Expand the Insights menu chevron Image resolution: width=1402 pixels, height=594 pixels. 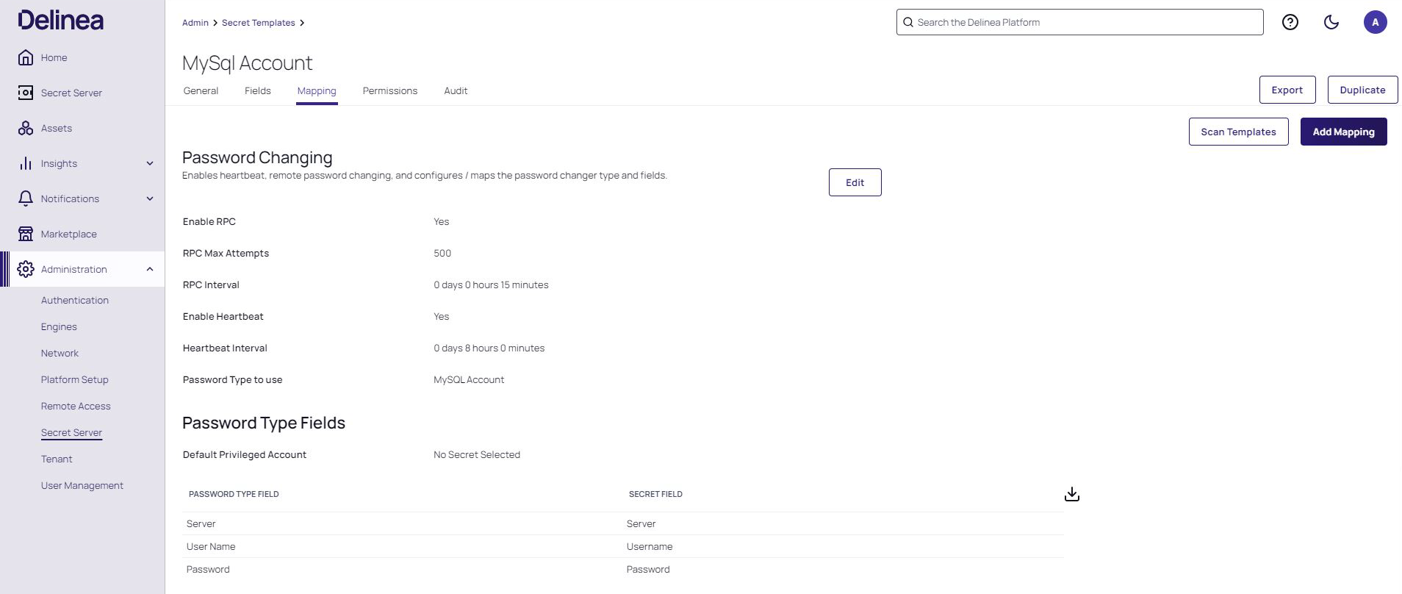(150, 163)
